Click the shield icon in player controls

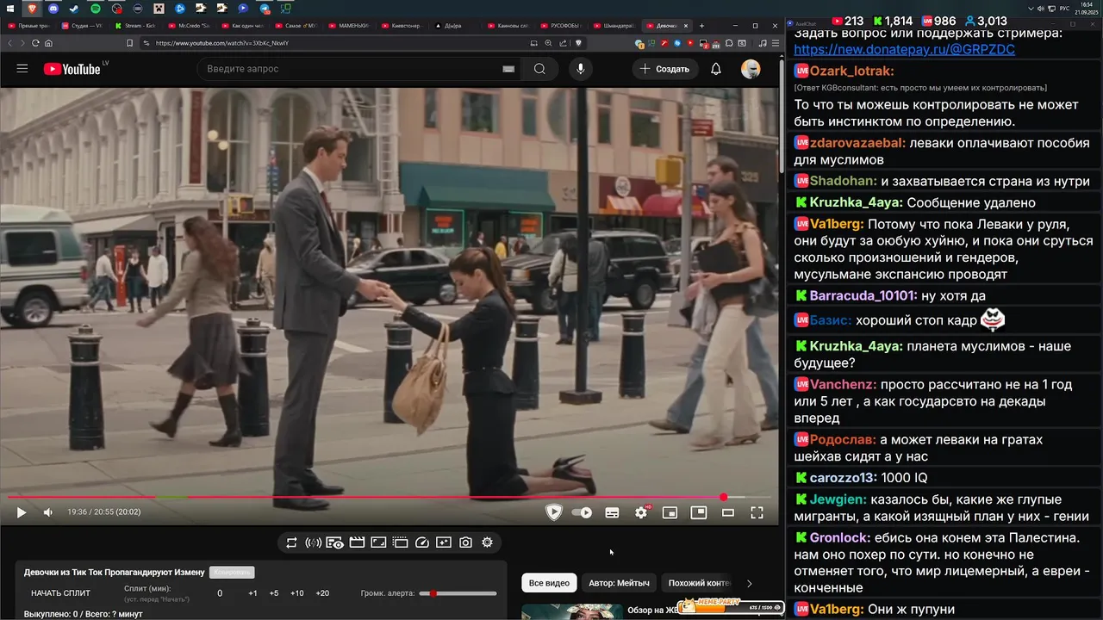pyautogui.click(x=554, y=512)
